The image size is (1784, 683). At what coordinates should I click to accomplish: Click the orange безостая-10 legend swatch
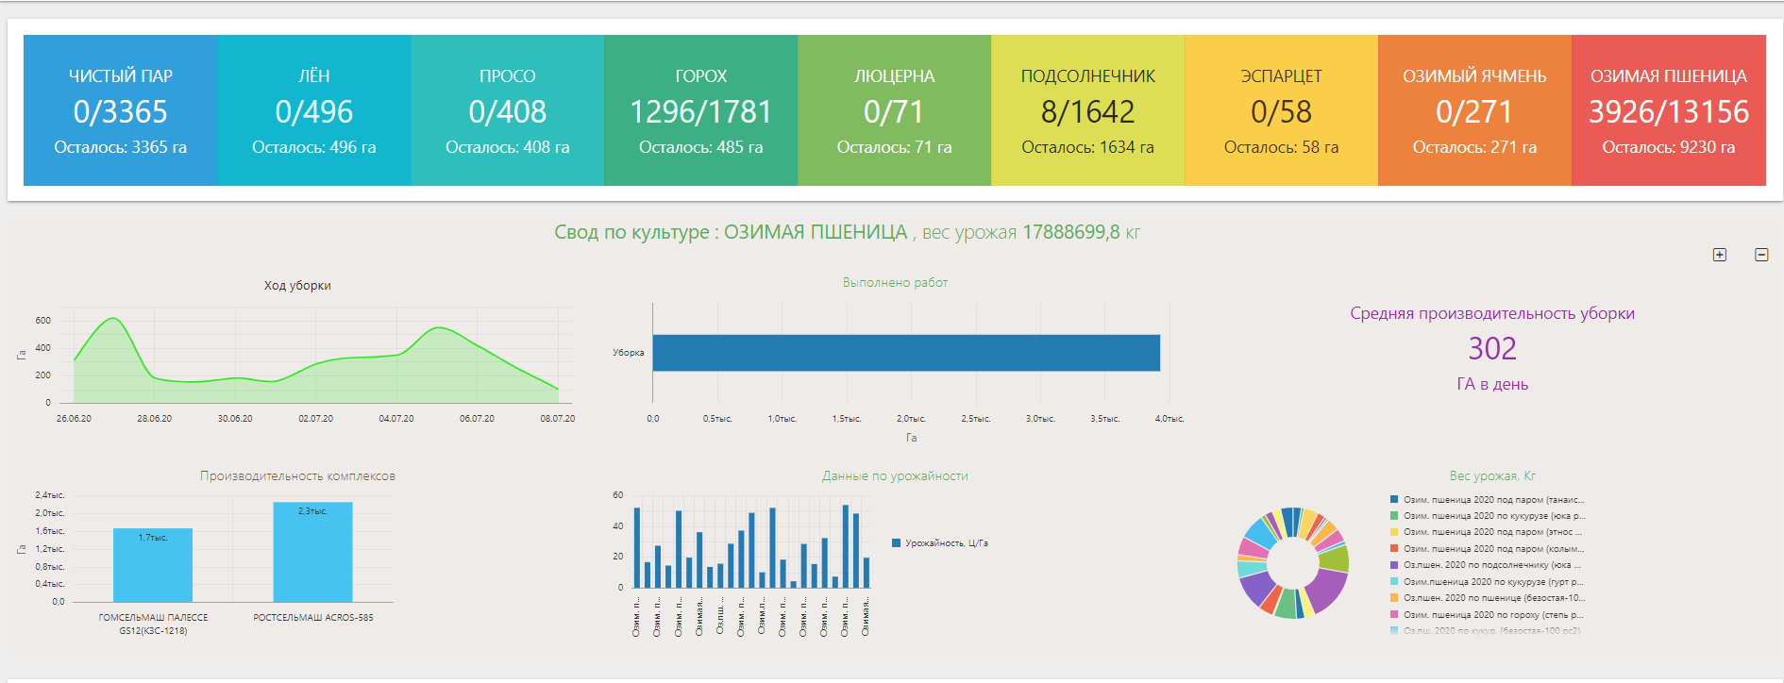tap(1394, 598)
